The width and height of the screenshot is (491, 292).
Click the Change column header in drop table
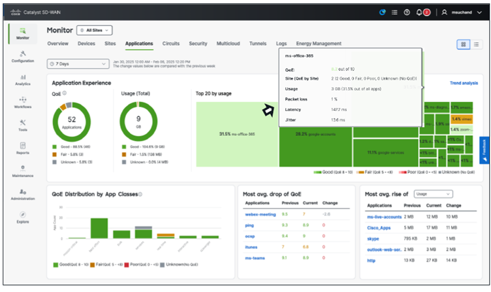(x=330, y=203)
